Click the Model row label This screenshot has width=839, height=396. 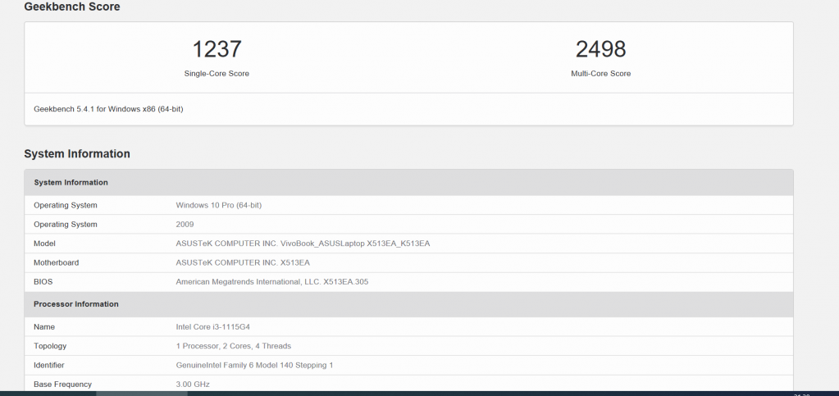(44, 244)
